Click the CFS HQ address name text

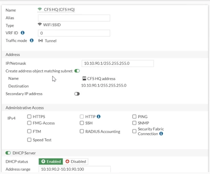(x=101, y=79)
